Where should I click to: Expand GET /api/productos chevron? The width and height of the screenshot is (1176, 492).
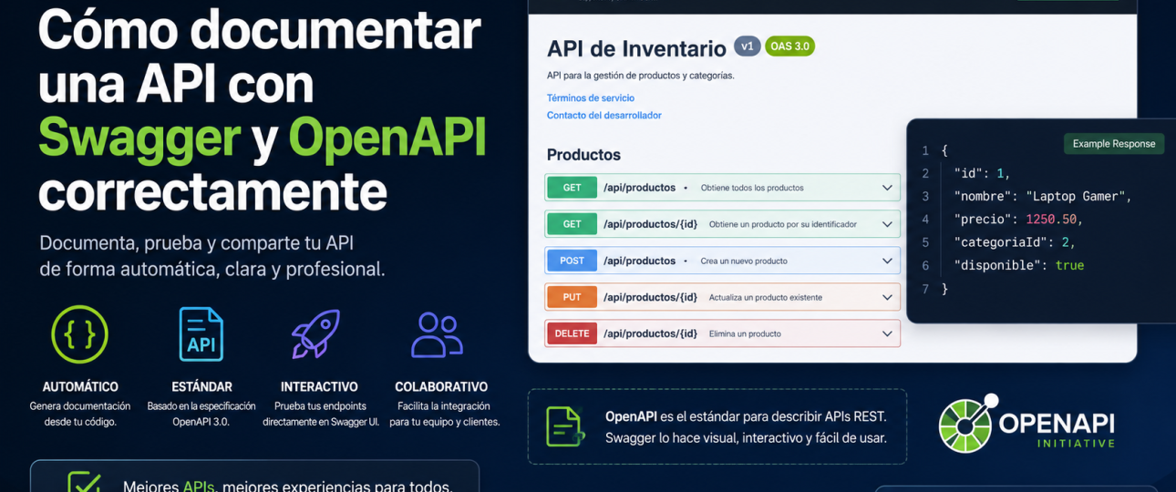[x=887, y=188]
